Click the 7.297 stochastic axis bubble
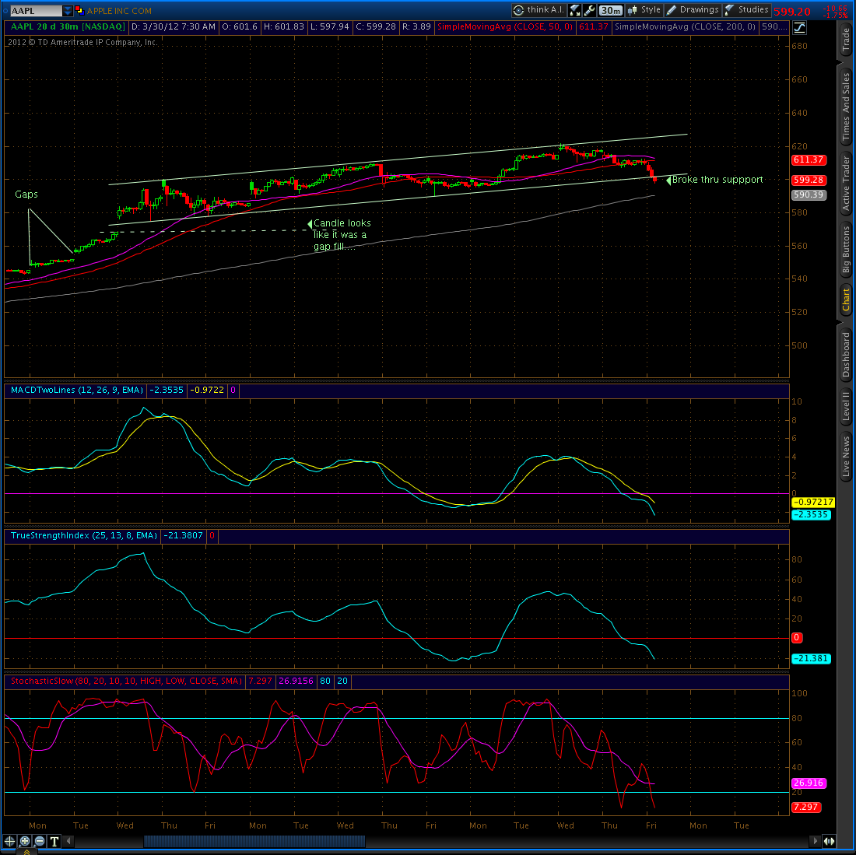856x855 pixels. point(806,807)
